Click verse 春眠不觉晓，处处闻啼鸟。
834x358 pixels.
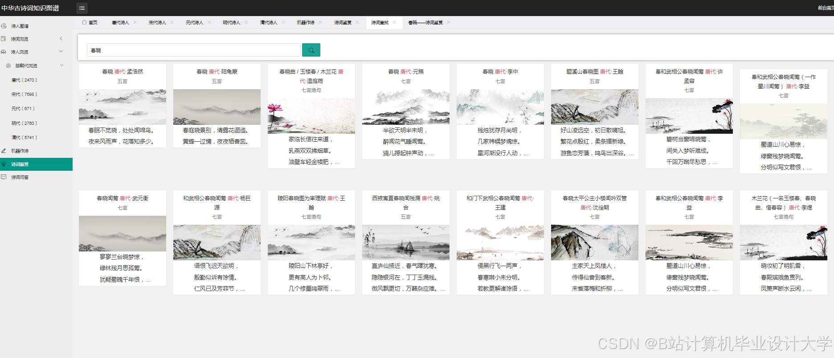coord(121,130)
